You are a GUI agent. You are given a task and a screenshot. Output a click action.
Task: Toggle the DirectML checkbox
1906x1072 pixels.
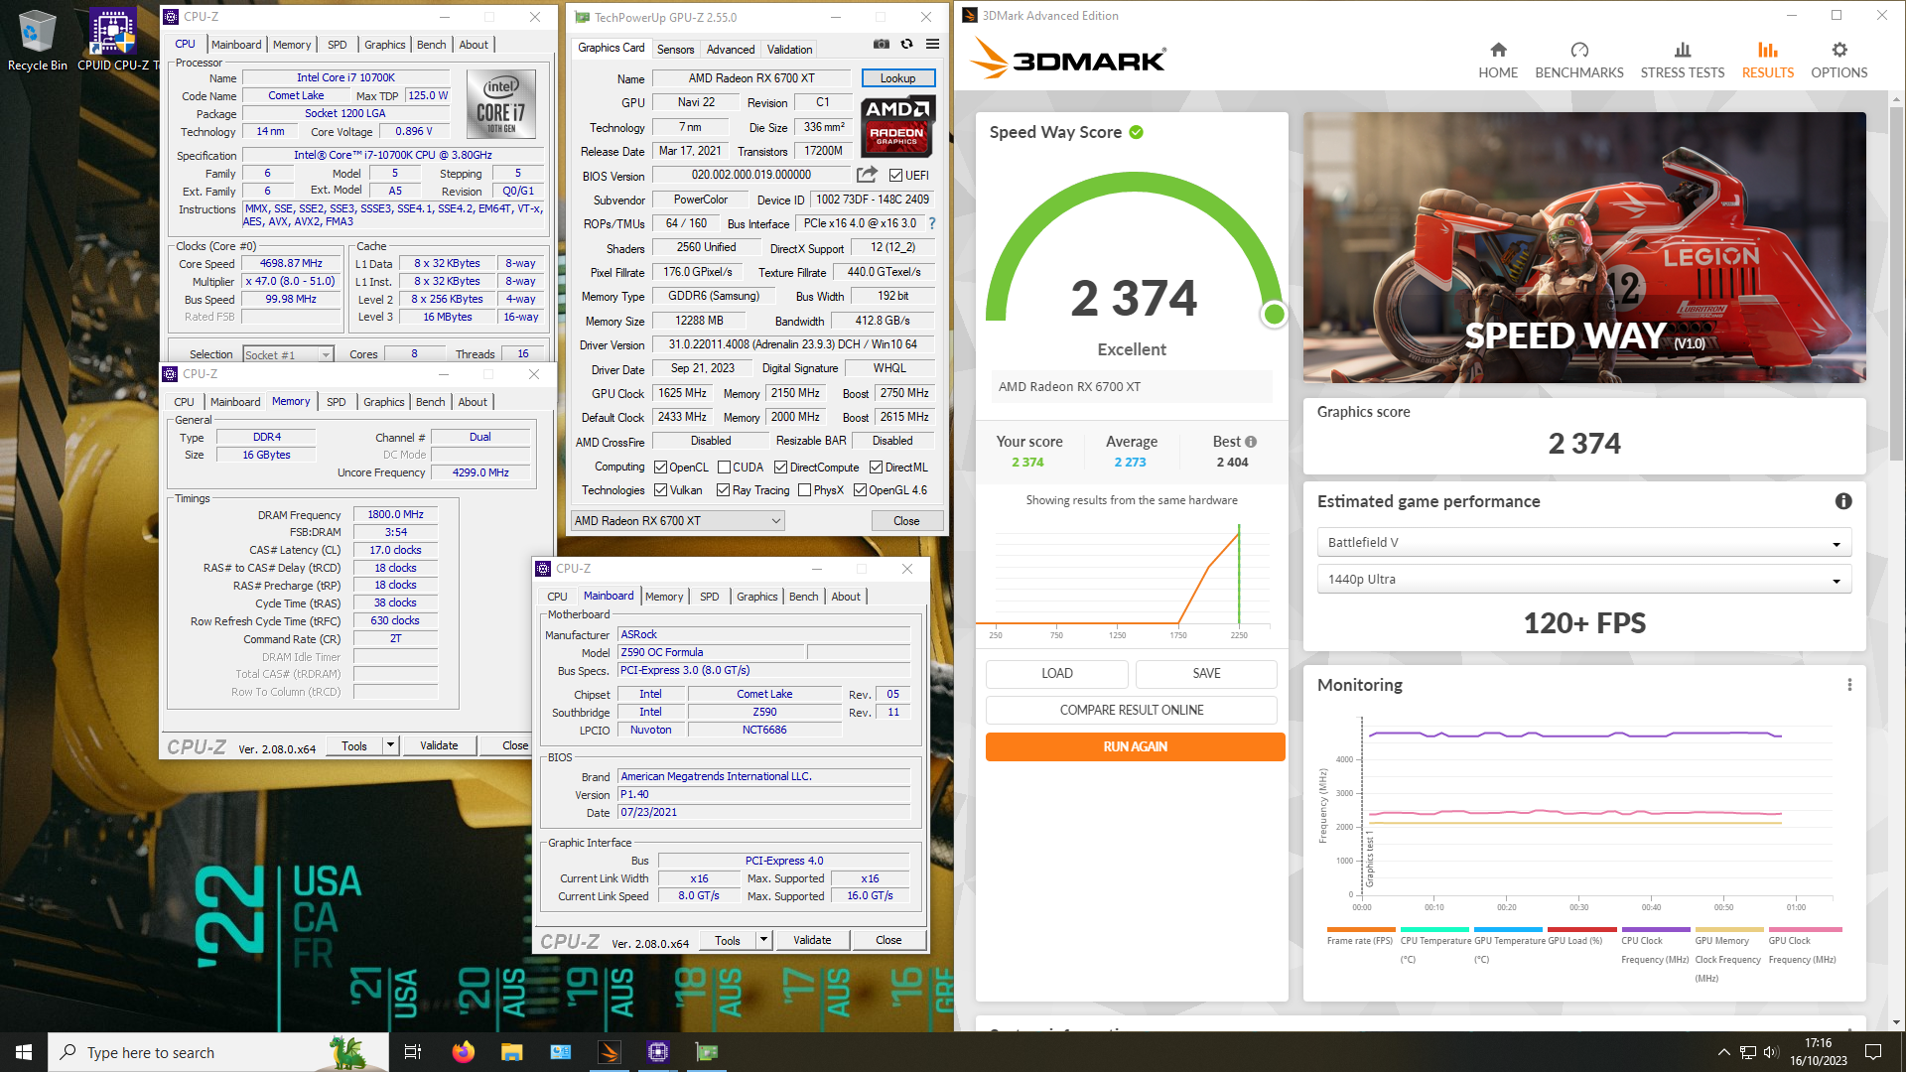877,468
